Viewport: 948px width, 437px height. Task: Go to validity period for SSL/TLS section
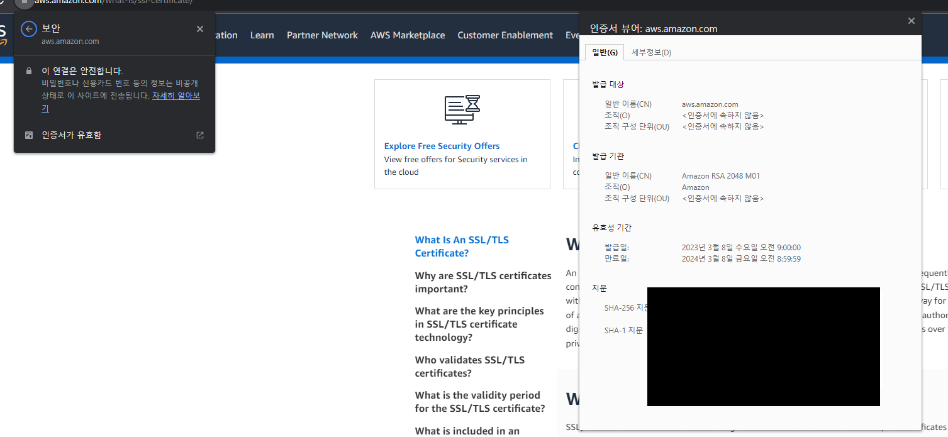point(480,402)
